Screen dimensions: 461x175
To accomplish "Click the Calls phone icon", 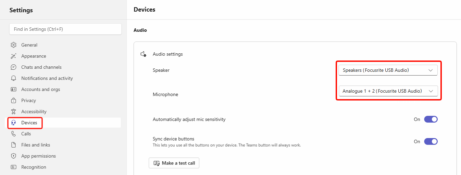I will pyautogui.click(x=14, y=134).
